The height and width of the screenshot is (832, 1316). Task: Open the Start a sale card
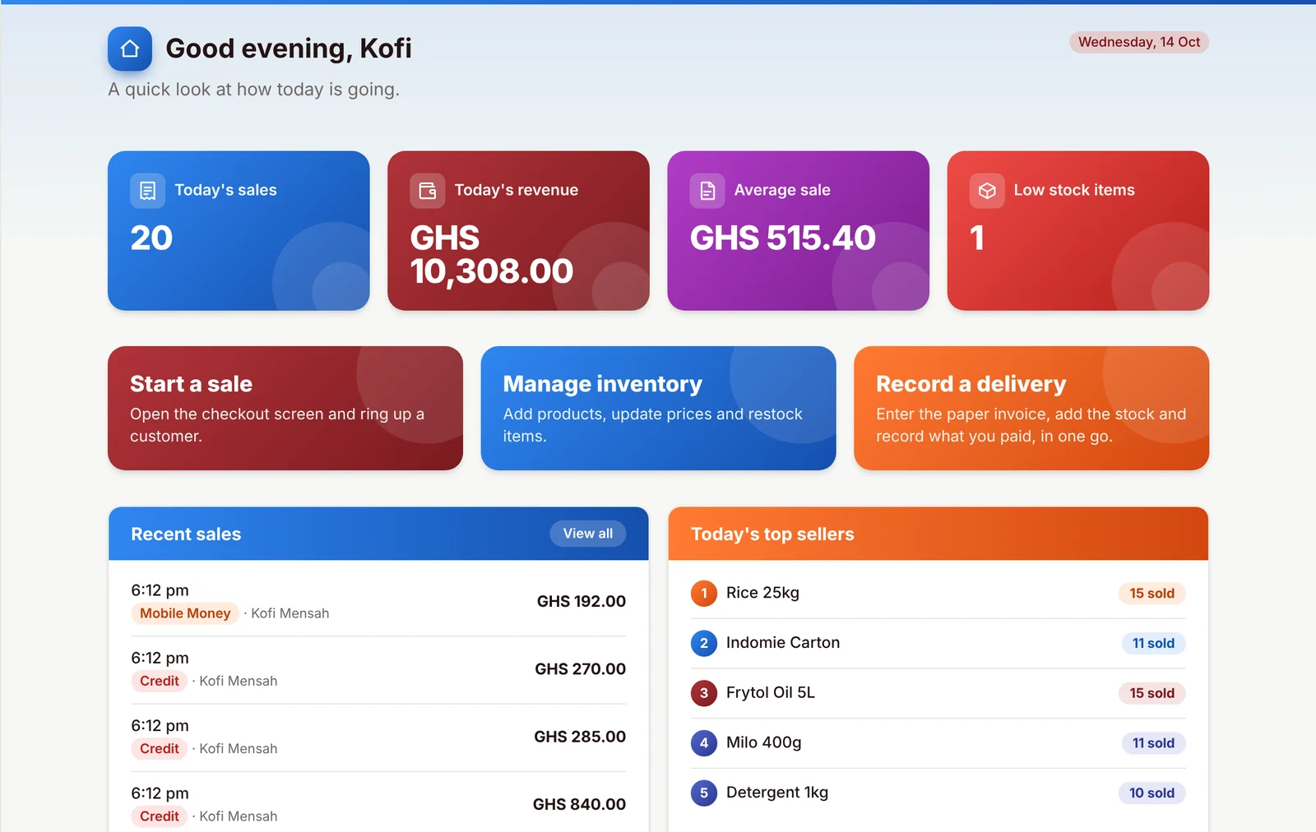(x=285, y=408)
